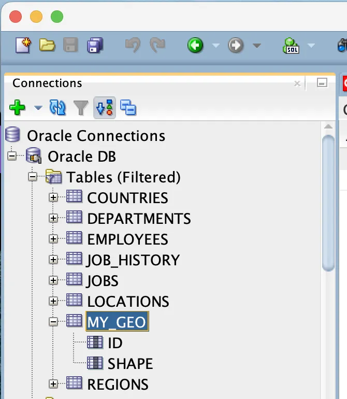Image resolution: width=347 pixels, height=399 pixels.
Task: Click the SHAPE column icon
Action: pyautogui.click(x=95, y=363)
